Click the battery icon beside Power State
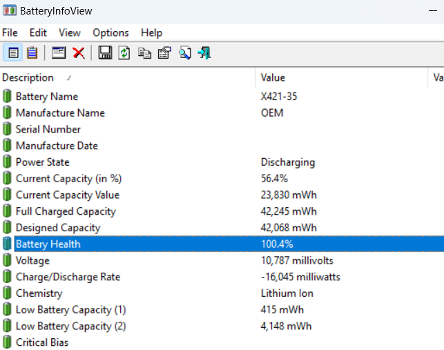The image size is (444, 350). (x=7, y=162)
